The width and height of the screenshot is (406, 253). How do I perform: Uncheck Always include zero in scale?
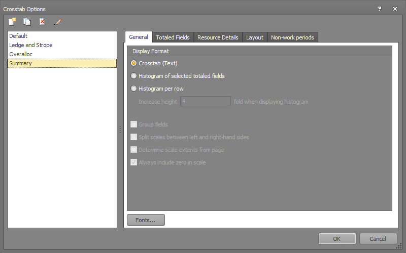click(134, 162)
